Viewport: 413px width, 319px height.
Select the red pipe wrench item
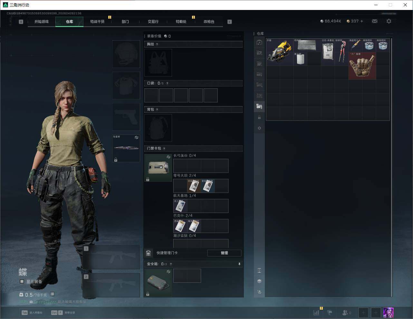(x=341, y=52)
